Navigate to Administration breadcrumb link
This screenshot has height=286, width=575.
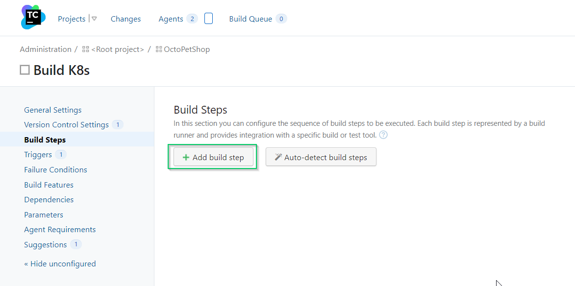46,49
